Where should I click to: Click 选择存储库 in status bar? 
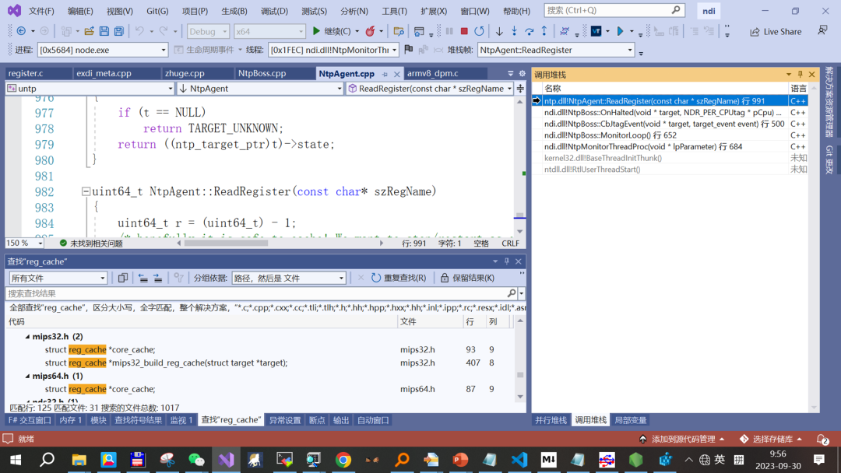(772, 440)
